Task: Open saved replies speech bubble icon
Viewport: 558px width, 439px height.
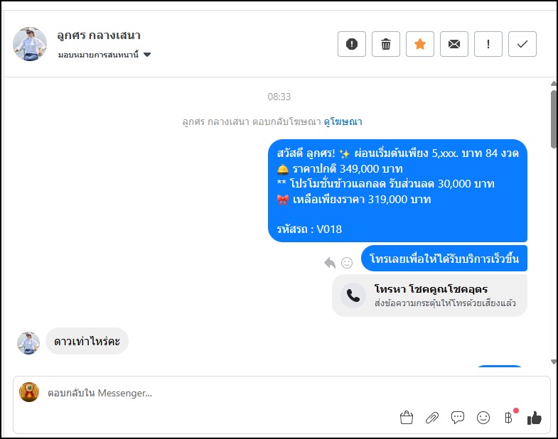Action: [458, 418]
